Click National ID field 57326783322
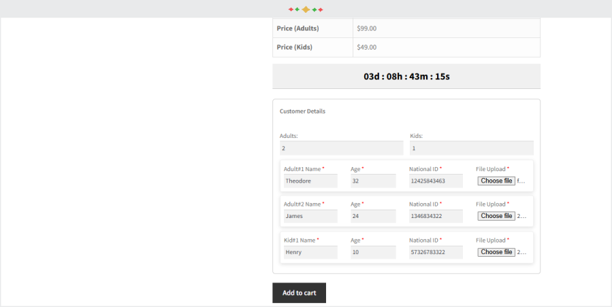This screenshot has height=307, width=612. click(x=436, y=252)
